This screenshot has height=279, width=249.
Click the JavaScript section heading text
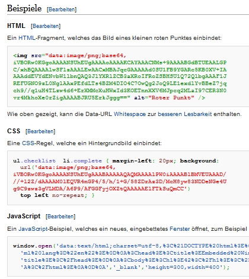(x=24, y=216)
